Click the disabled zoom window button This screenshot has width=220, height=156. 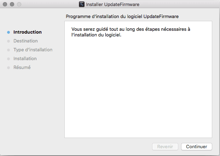[x=19, y=4]
